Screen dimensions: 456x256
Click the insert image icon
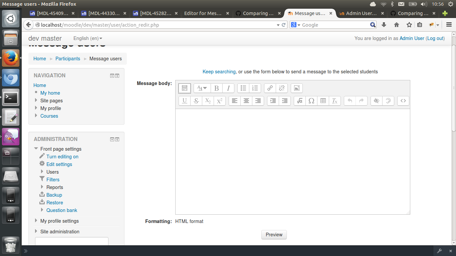point(297,88)
